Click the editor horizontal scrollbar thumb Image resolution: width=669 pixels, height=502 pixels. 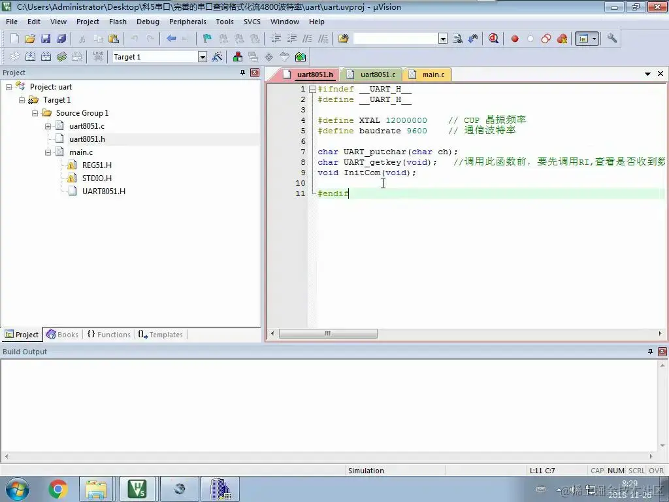click(328, 334)
